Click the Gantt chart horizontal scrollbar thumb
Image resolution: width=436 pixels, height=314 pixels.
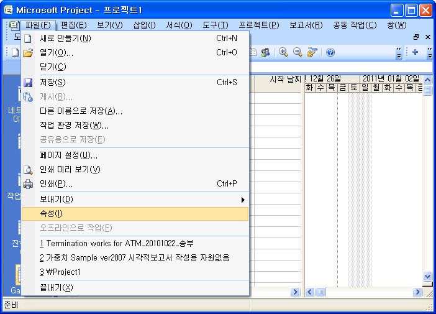click(320, 292)
